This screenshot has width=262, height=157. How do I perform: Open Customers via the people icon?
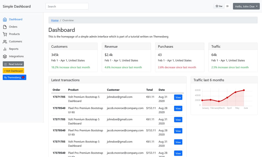5,41
